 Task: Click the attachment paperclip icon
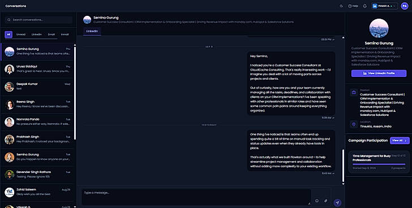(x=325, y=201)
